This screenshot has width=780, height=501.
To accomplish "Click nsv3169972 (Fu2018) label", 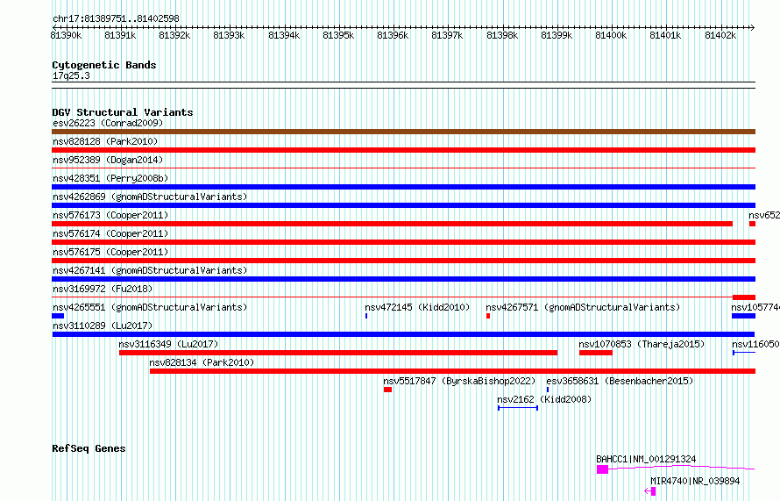I will point(103,289).
